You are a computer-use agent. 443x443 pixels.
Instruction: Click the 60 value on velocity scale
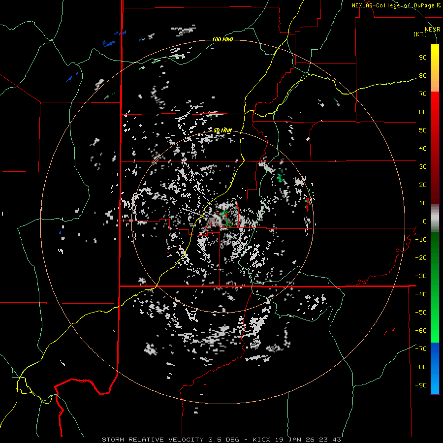click(423, 112)
